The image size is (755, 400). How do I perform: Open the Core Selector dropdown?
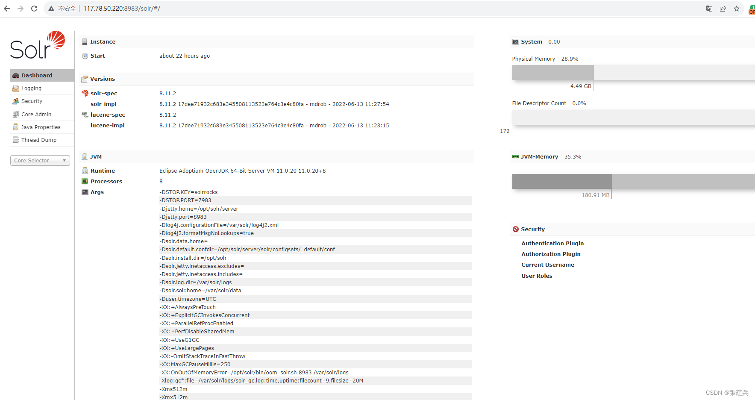coord(40,161)
